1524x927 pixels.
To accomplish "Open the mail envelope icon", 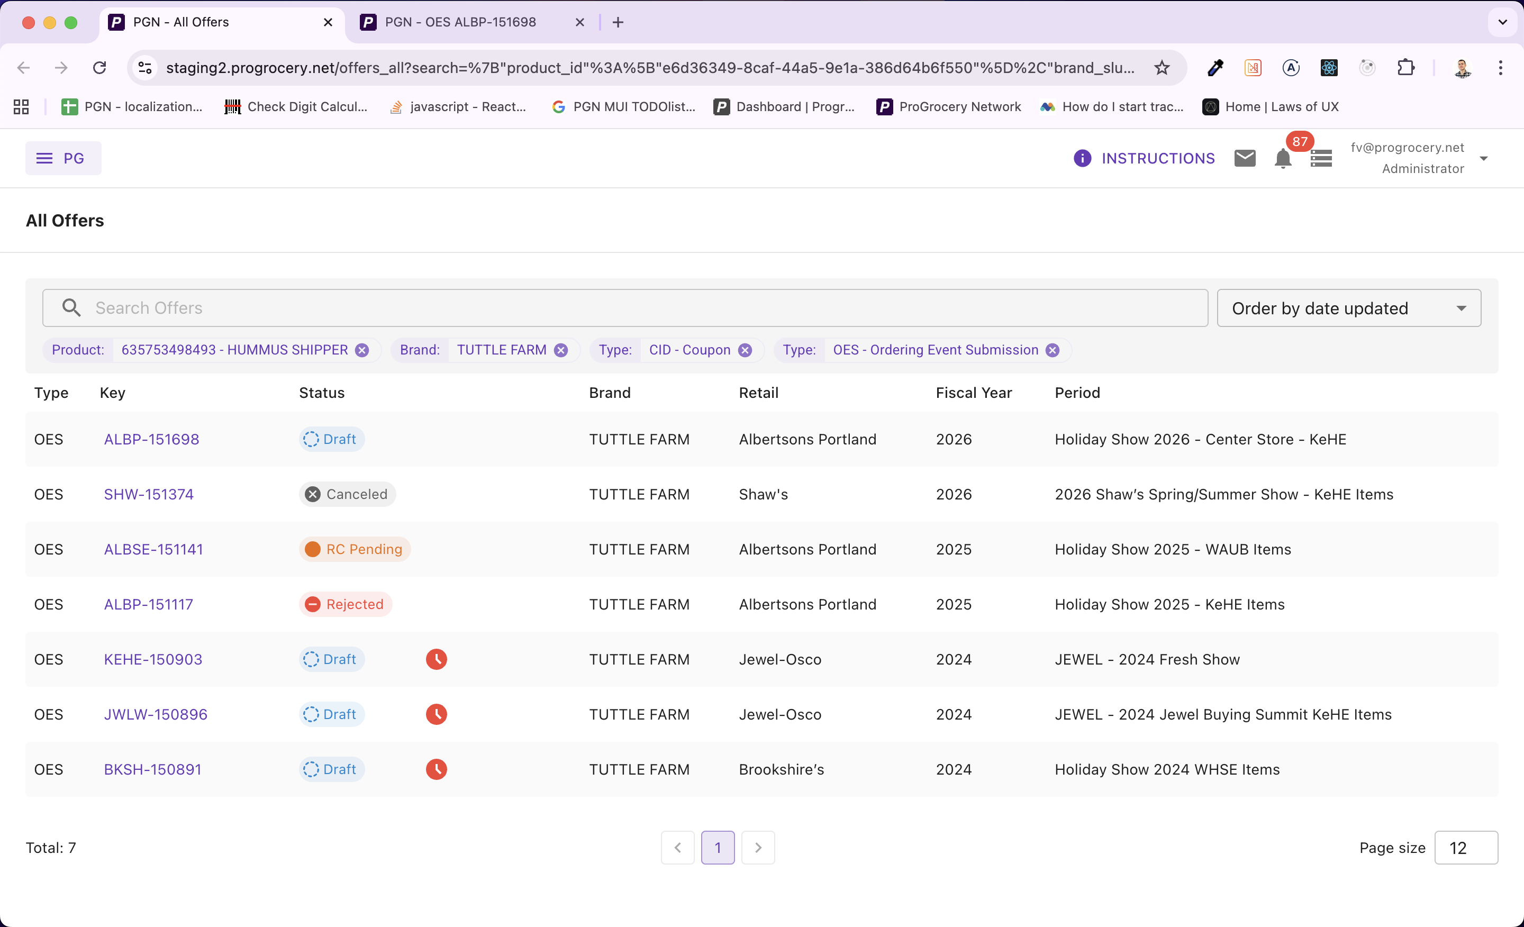I will (1245, 158).
